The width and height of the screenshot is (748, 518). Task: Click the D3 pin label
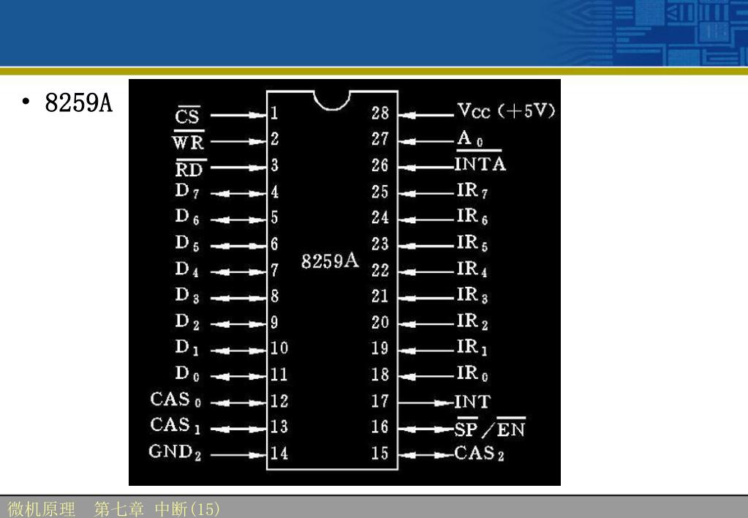click(187, 296)
